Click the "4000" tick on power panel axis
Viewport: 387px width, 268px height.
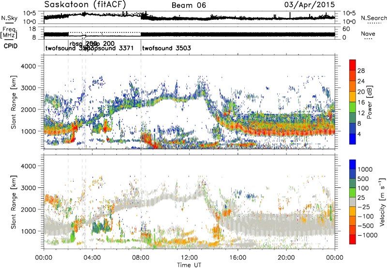28,66
